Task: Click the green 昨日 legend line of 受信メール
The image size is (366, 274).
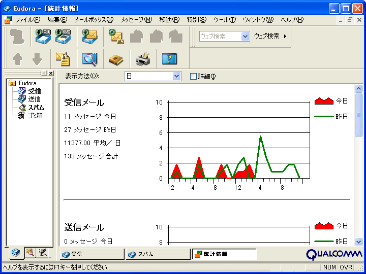Action: [324, 116]
